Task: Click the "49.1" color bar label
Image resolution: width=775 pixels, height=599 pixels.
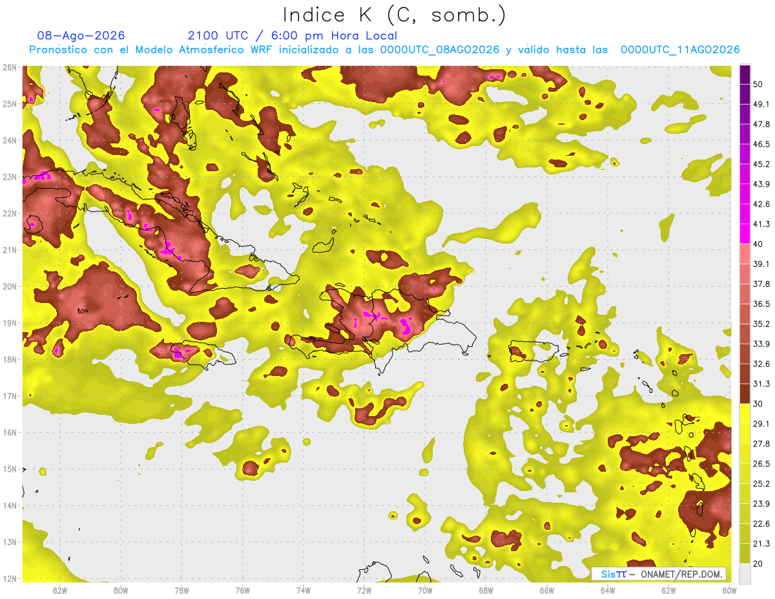Action: point(761,105)
